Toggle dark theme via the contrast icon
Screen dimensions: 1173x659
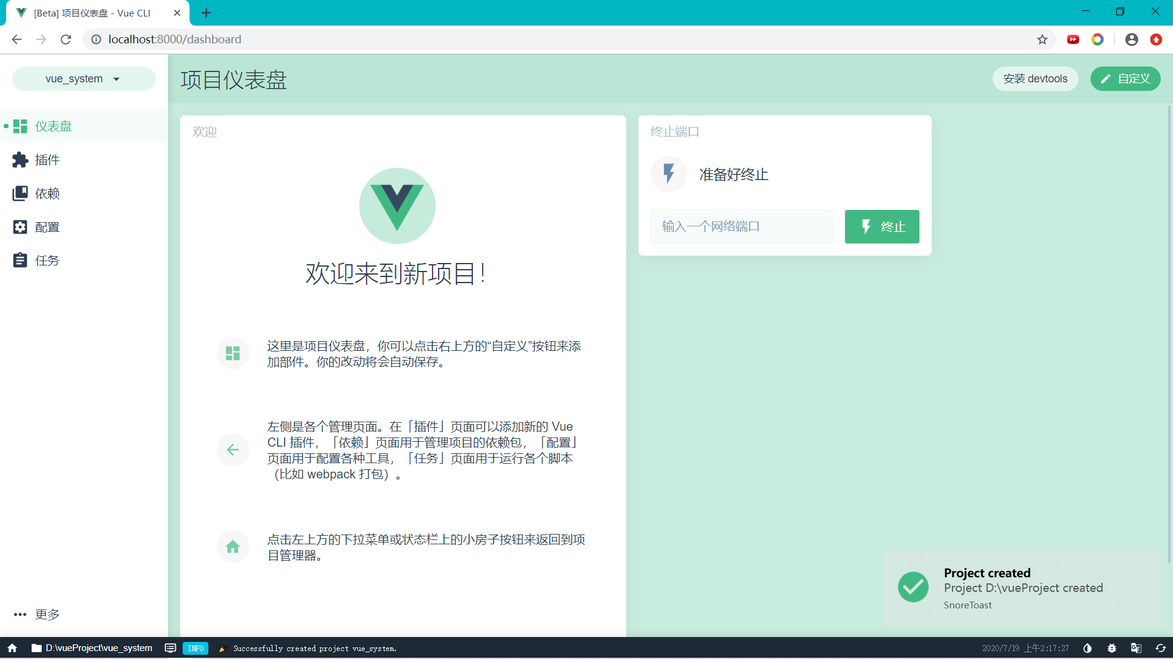click(x=1087, y=648)
